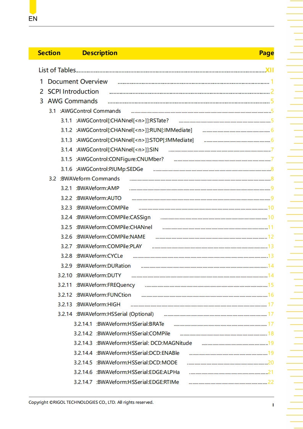Open the :AWGControl:PJUMp:SEDGe entry
This screenshot has height=429, width=303.
(109, 169)
